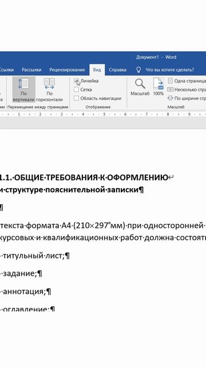Click the horizontal ruler at mark 5
Viewport: 206px width, 367px height.
[x=104, y=115]
